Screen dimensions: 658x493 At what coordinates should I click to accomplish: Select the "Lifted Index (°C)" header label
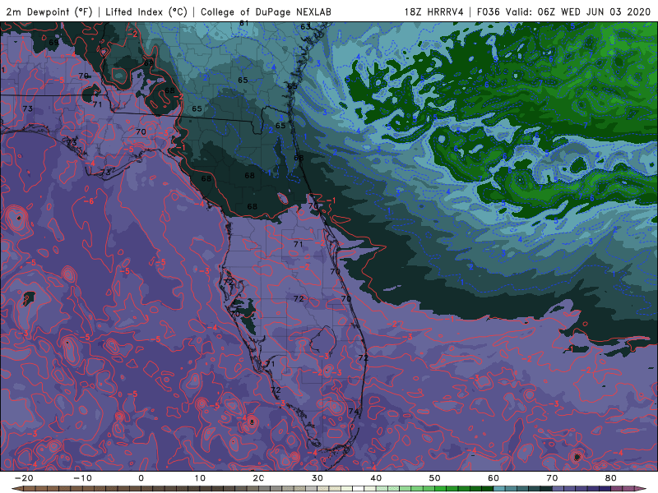(x=146, y=12)
